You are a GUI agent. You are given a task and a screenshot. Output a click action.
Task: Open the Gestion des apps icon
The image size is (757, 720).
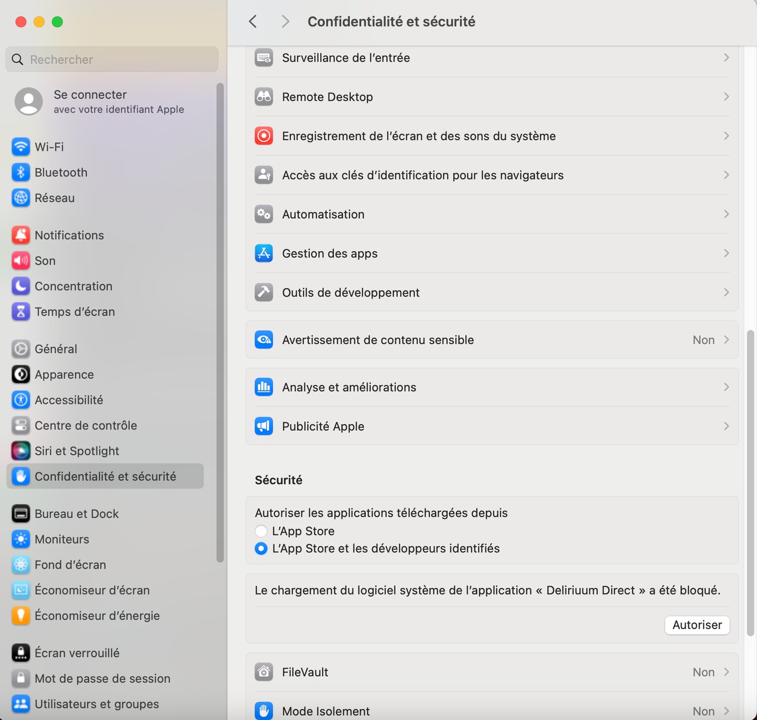(264, 253)
